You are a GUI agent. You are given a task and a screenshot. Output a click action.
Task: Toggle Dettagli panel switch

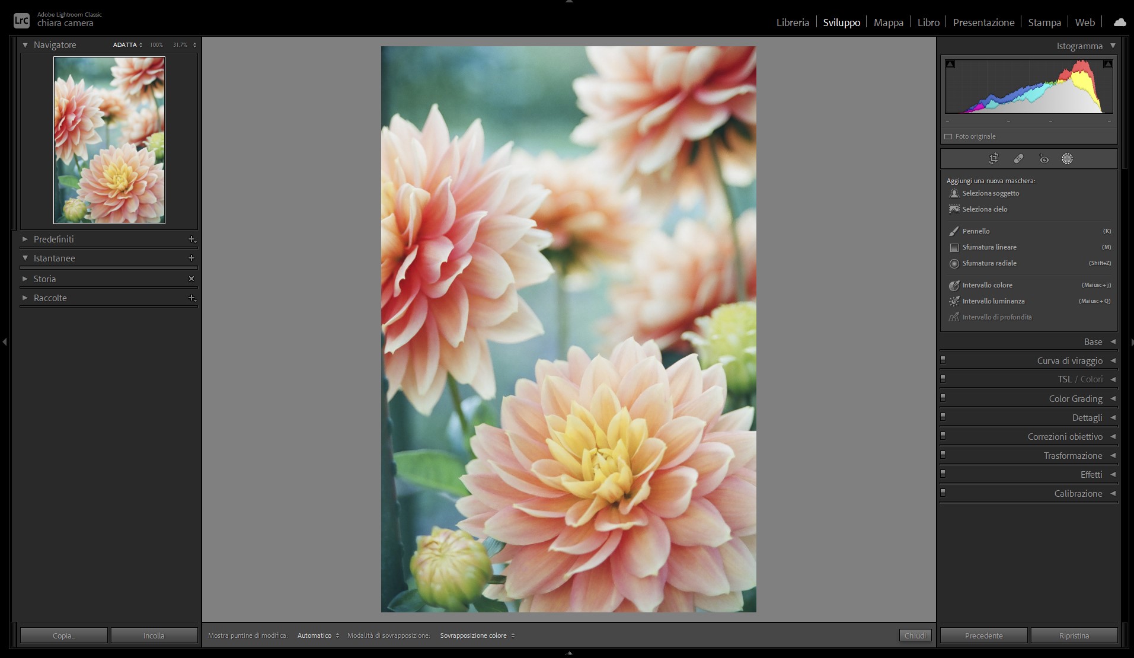point(943,416)
